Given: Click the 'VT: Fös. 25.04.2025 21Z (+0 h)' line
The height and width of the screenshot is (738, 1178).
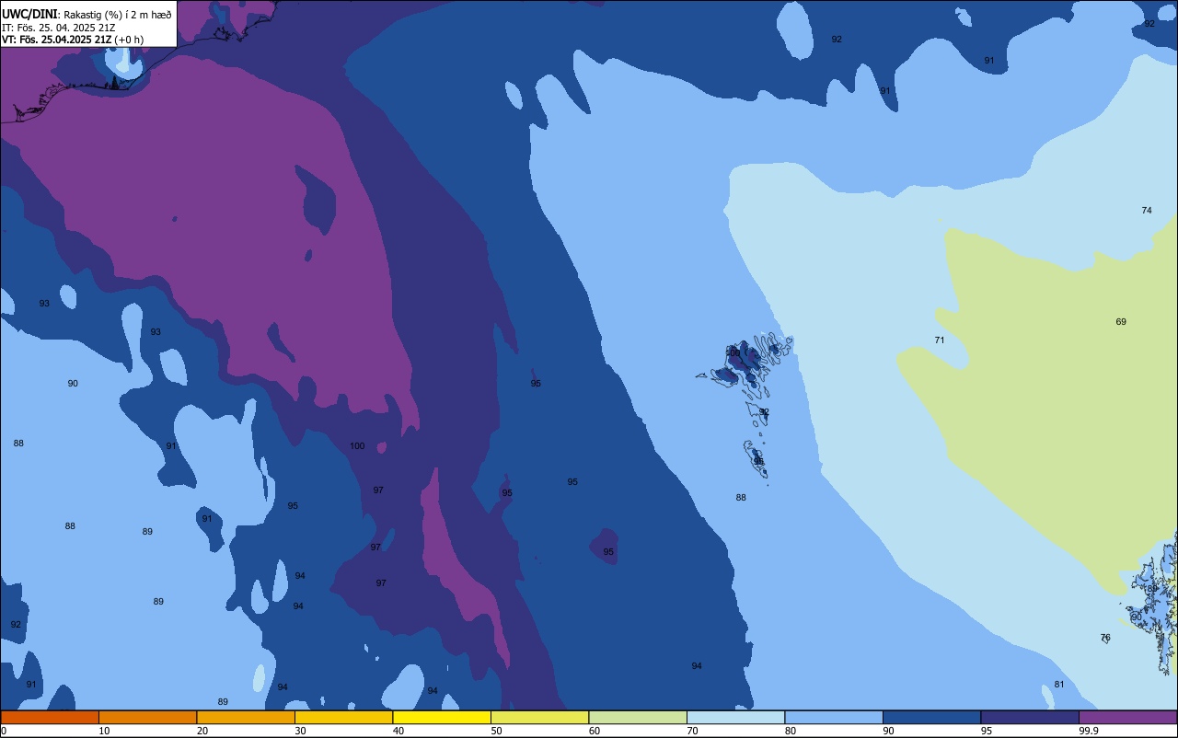Looking at the screenshot, I should 73,40.
